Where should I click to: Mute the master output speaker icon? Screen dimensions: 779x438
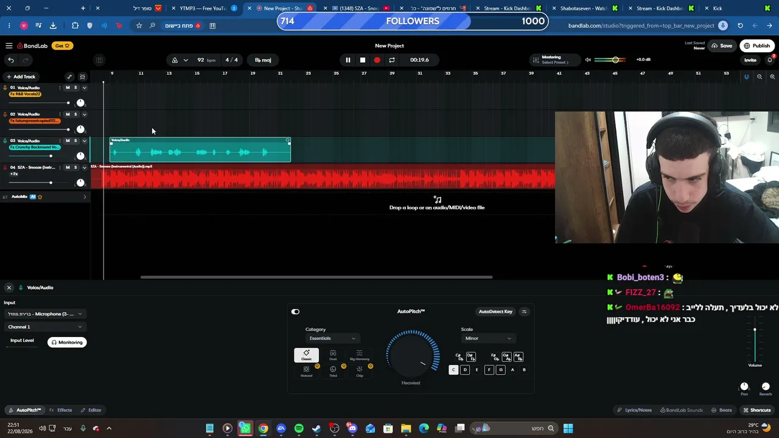click(588, 60)
